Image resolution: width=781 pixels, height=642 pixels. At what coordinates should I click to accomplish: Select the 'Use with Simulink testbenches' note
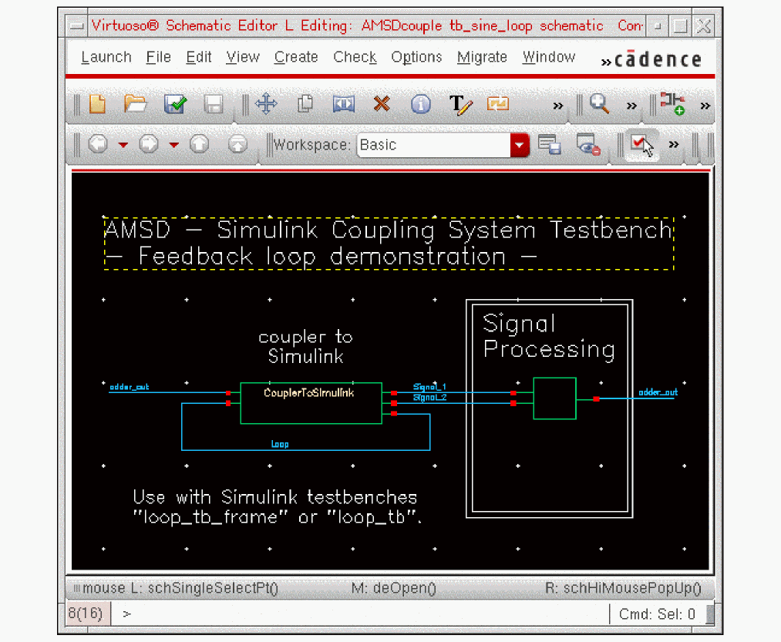[x=277, y=507]
